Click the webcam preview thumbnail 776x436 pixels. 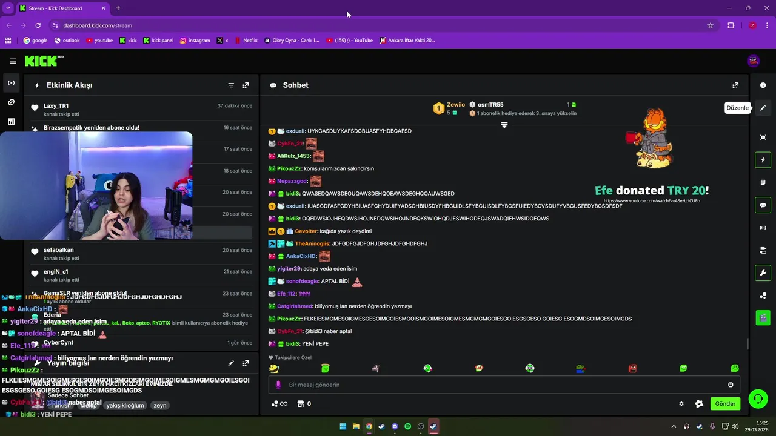tap(96, 186)
